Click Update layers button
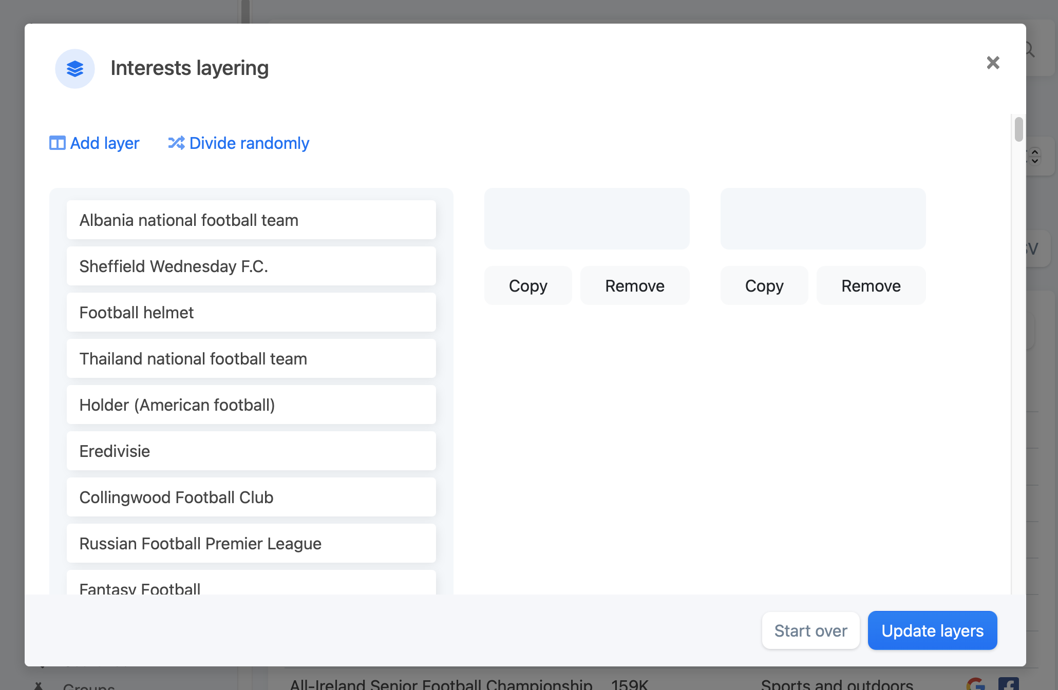Screen dimensions: 1058x690 click(x=932, y=630)
